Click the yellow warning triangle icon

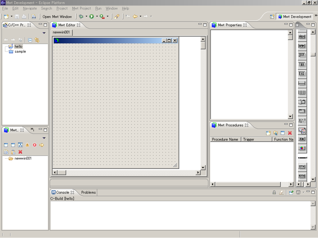pyautogui.click(x=27, y=145)
